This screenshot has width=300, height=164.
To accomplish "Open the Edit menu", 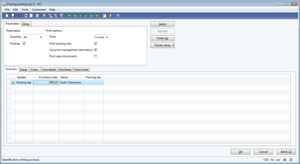I will pos(15,10).
